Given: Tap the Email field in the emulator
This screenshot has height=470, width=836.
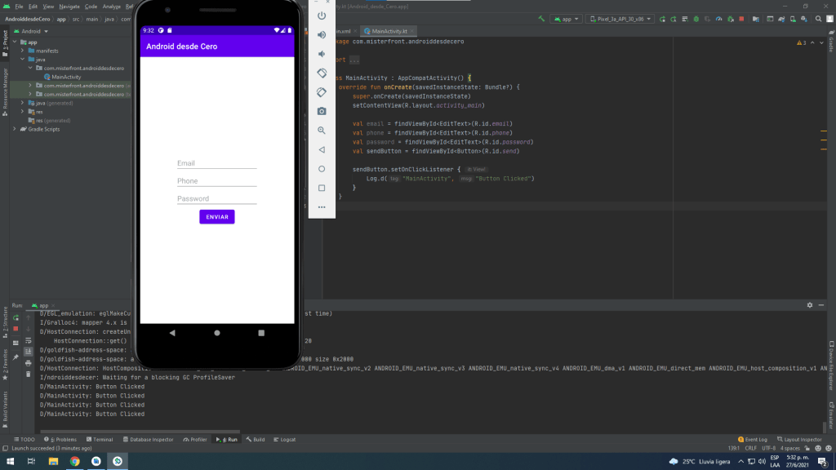Looking at the screenshot, I should [217, 163].
